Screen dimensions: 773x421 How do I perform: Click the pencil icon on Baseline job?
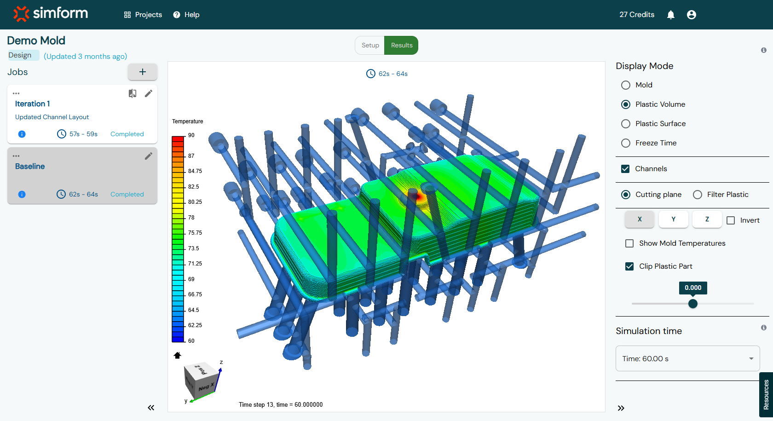pos(148,156)
